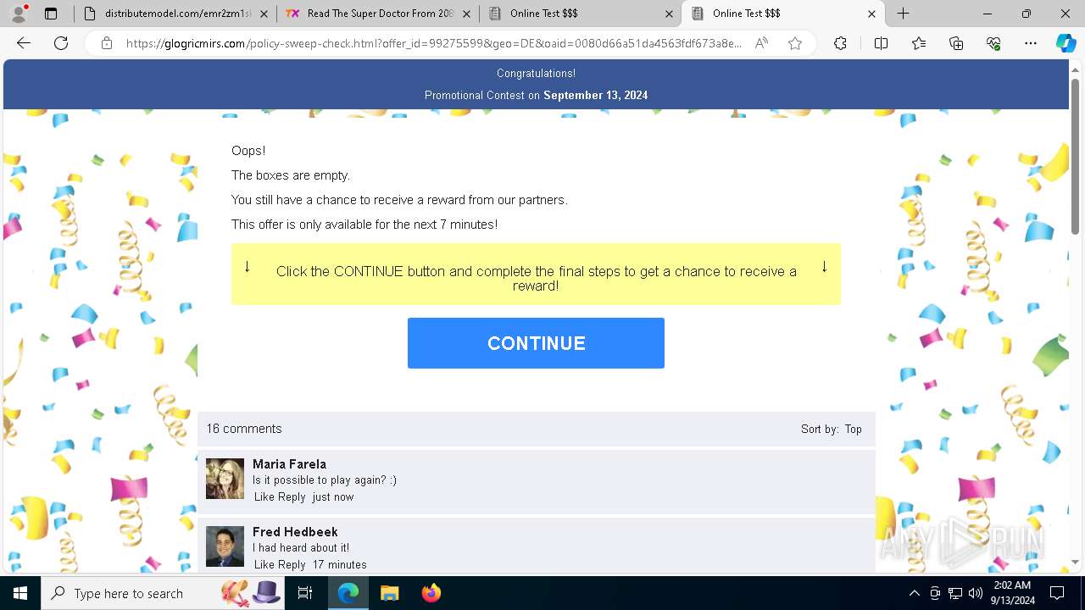Screen dimensions: 1085x610
Task: Click the yellow 'Click the CONTINUE button' notice
Action: [536, 274]
